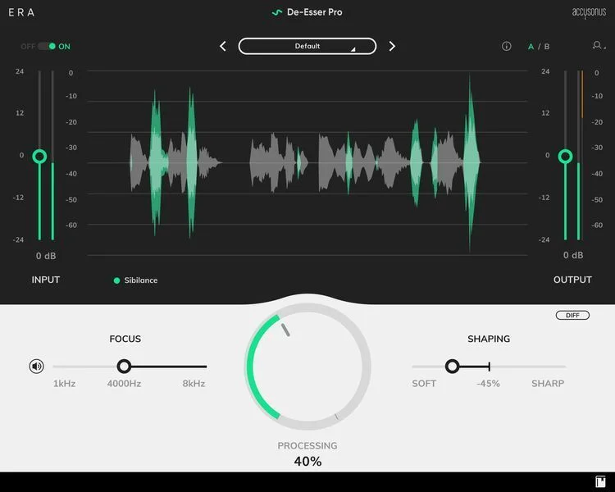Go to the next preset with right chevron

[x=392, y=46]
